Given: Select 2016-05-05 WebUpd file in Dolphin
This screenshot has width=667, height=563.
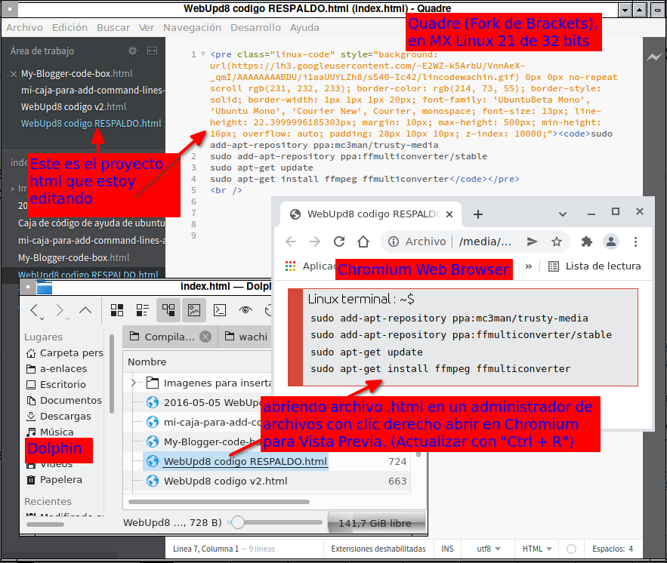Looking at the screenshot, I should coord(203,402).
